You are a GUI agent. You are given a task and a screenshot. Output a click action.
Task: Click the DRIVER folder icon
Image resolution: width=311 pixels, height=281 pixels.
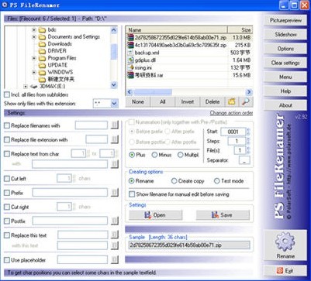click(42, 51)
